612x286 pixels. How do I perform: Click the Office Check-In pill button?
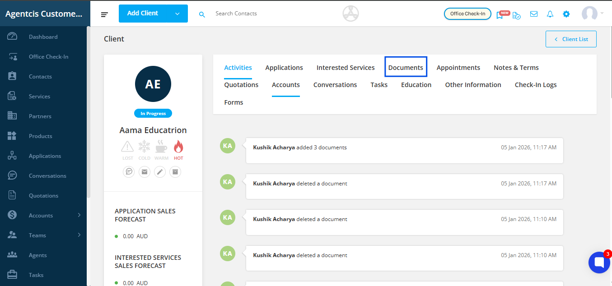coord(467,14)
